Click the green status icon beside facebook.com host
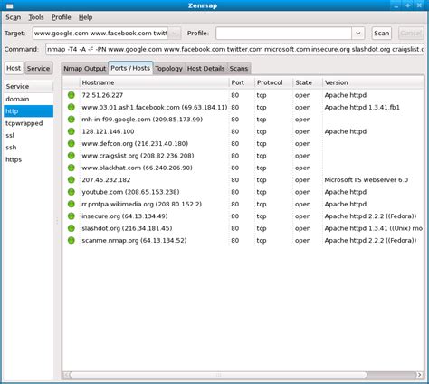The image size is (429, 384). 71,107
